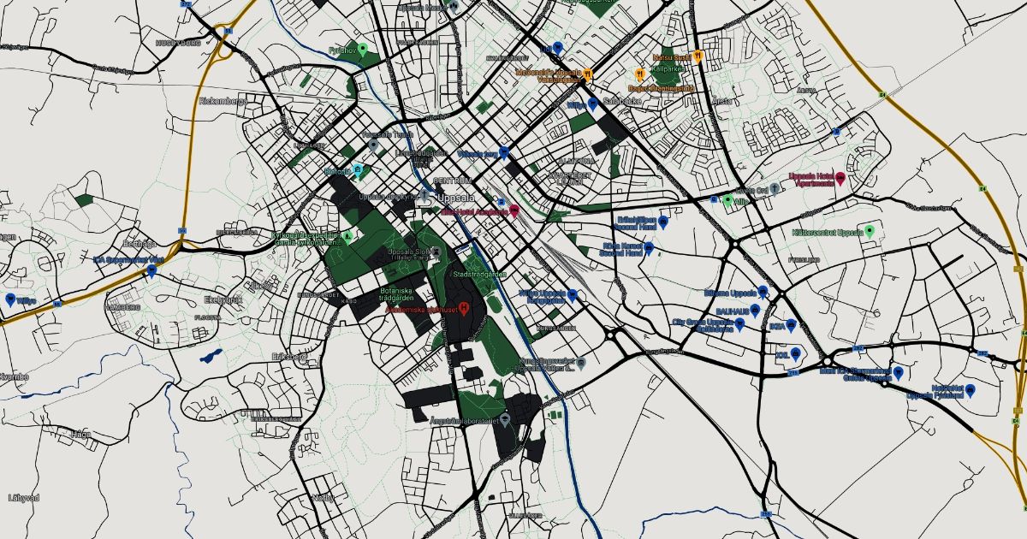
Task: Select the Lidl shopping pin
Action: [558, 48]
